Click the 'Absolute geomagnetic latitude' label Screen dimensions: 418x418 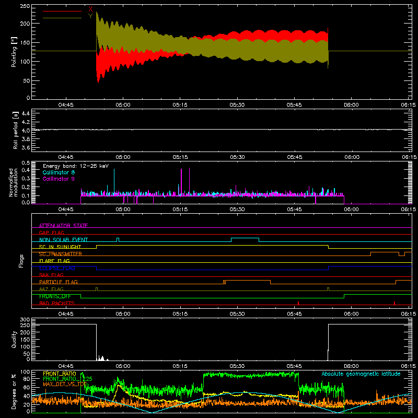point(361,374)
